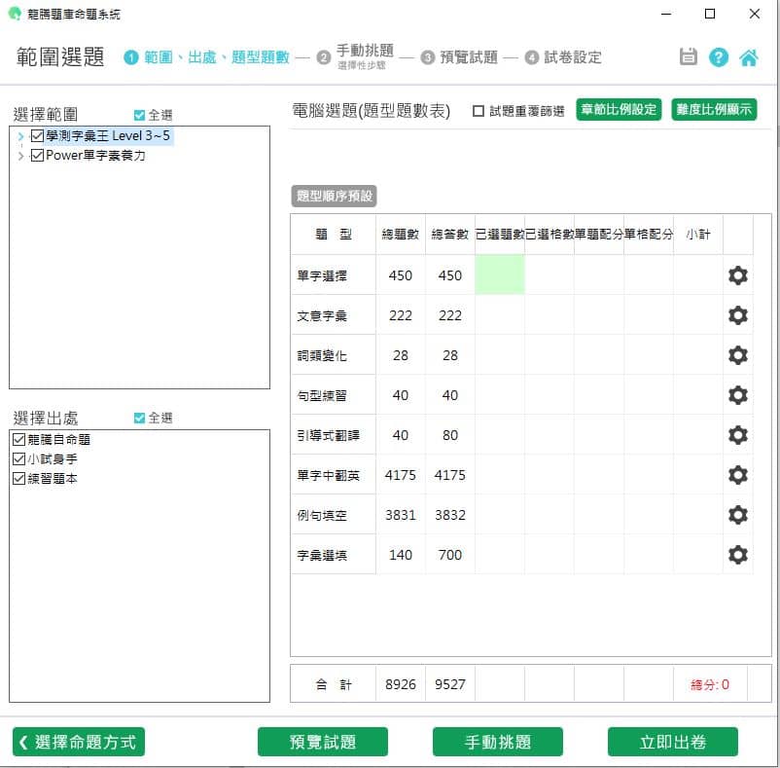
Task: Go back to 選擇命題方式
Action: tap(79, 742)
